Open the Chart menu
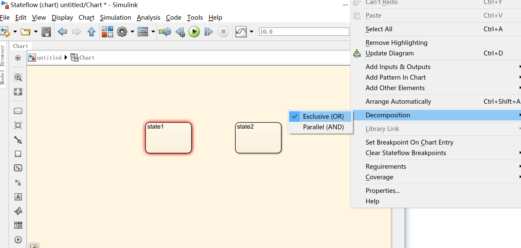 [x=86, y=17]
